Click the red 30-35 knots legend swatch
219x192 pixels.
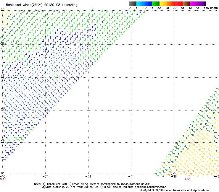tap(179, 4)
